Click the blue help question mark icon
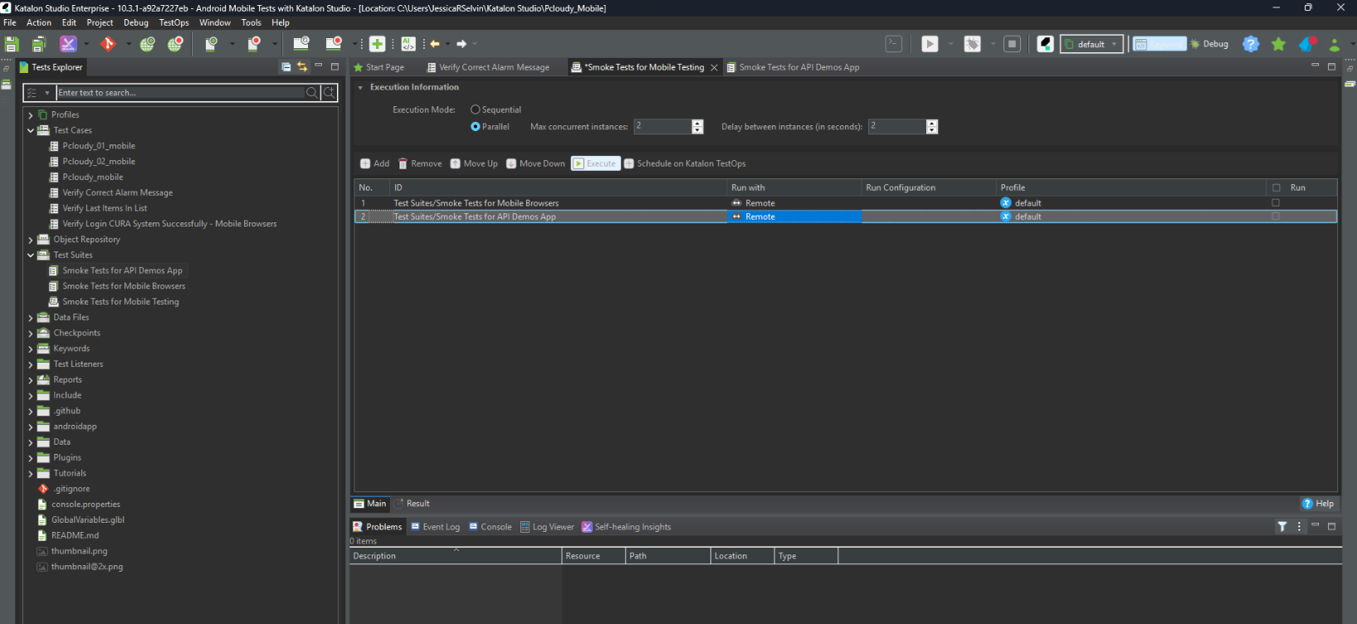Image resolution: width=1357 pixels, height=624 pixels. [x=1251, y=44]
